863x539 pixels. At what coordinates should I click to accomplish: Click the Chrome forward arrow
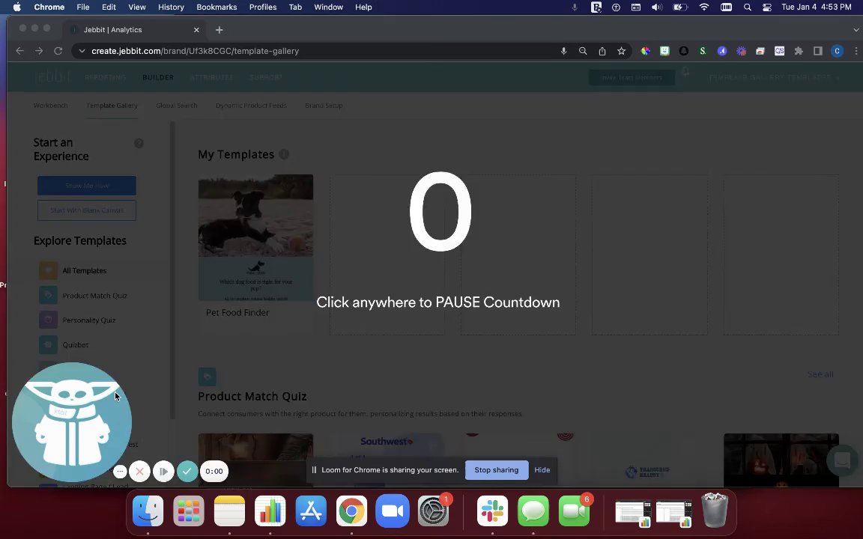pyautogui.click(x=39, y=51)
